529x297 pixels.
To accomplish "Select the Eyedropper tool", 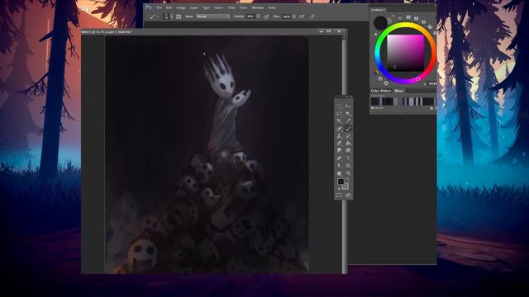I will click(348, 120).
